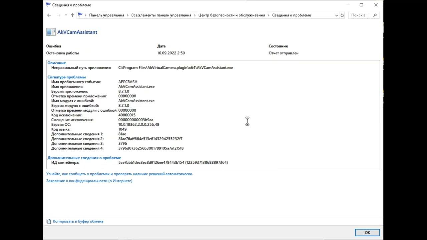
Task: Click OS version '10.0.18362.2.0.0.256.48'
Action: (x=139, y=125)
